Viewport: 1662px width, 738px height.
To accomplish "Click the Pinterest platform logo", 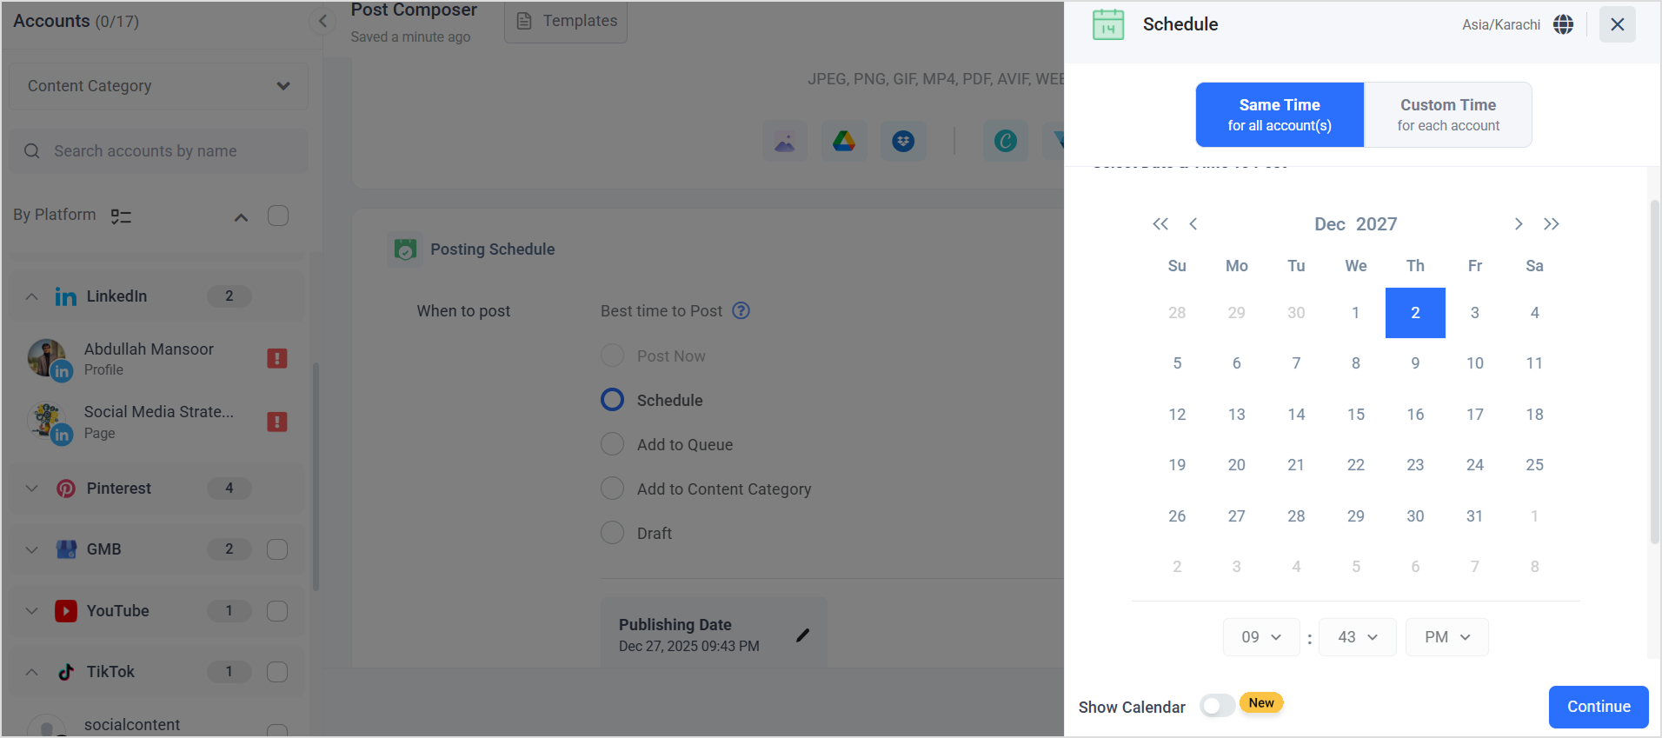I will click(x=66, y=489).
